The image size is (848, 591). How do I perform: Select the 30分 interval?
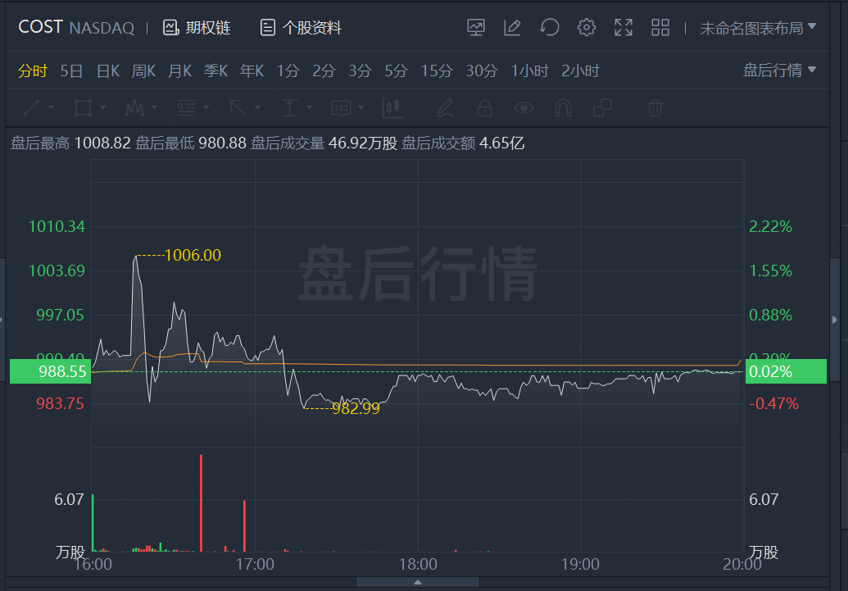482,70
